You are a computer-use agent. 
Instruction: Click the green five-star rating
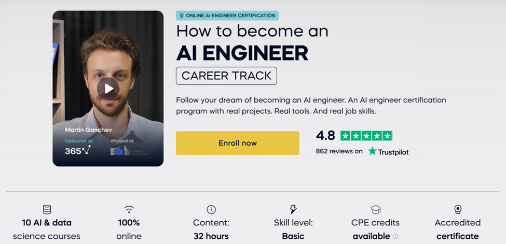(366, 136)
